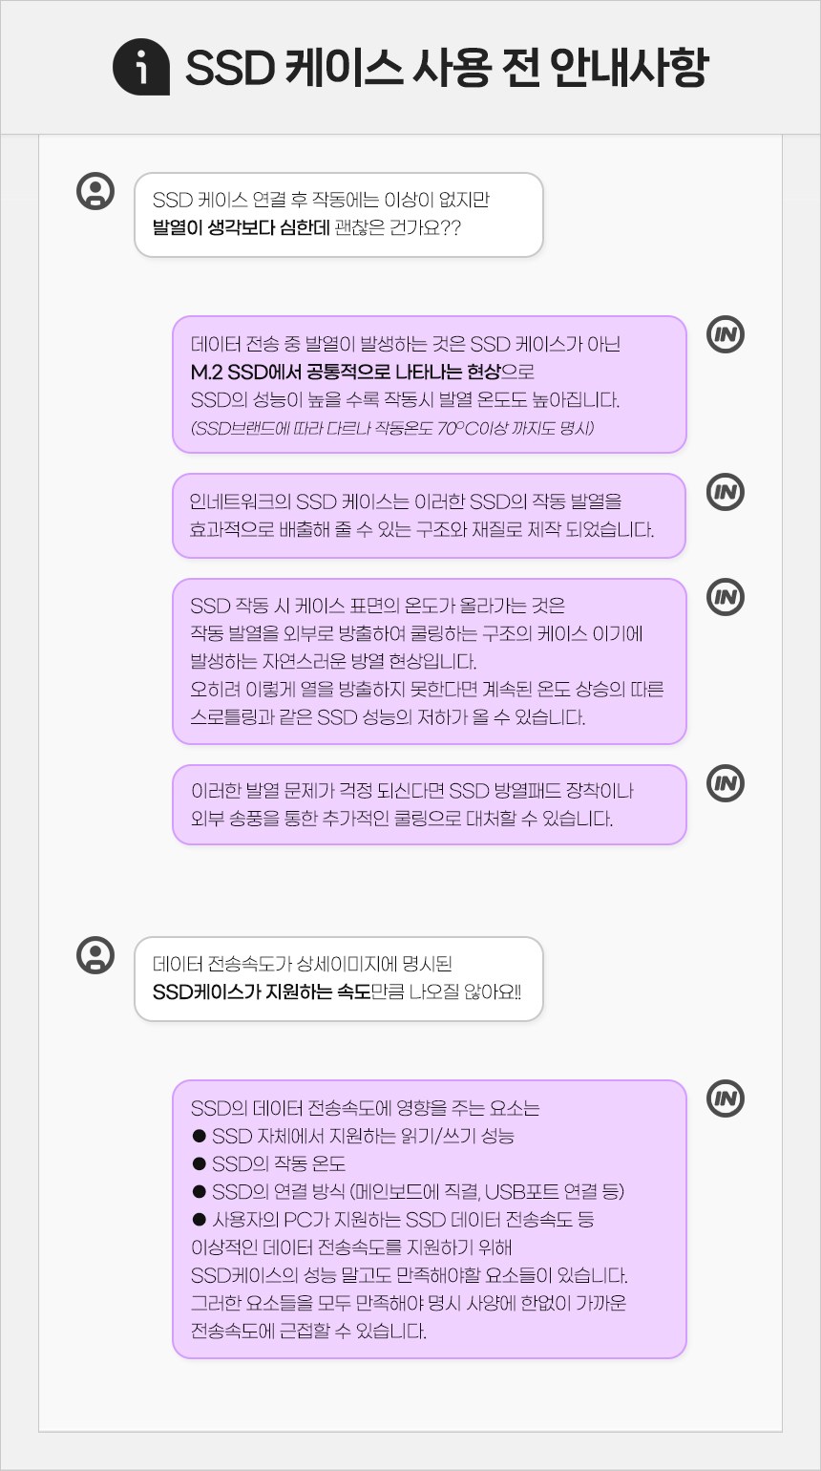
Task: Click the info icon beside the title
Action: (141, 68)
